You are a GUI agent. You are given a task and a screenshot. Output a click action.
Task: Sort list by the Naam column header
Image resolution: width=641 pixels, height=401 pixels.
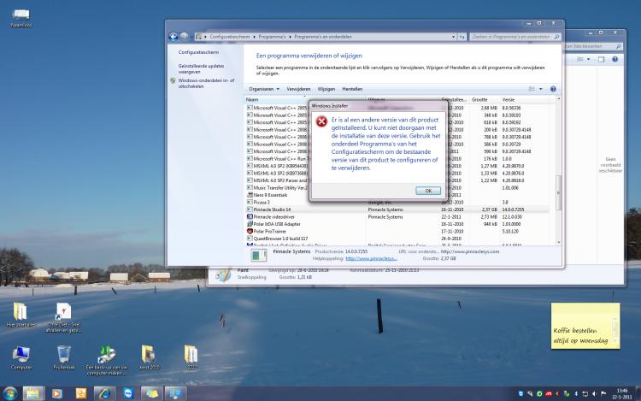(252, 100)
